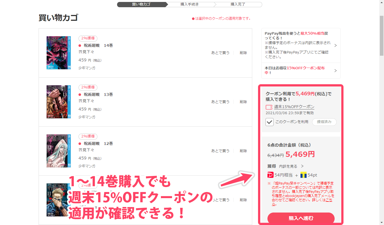
Task: Delete 呪術廻戦 13巻 with 削除
Action: 243,102
